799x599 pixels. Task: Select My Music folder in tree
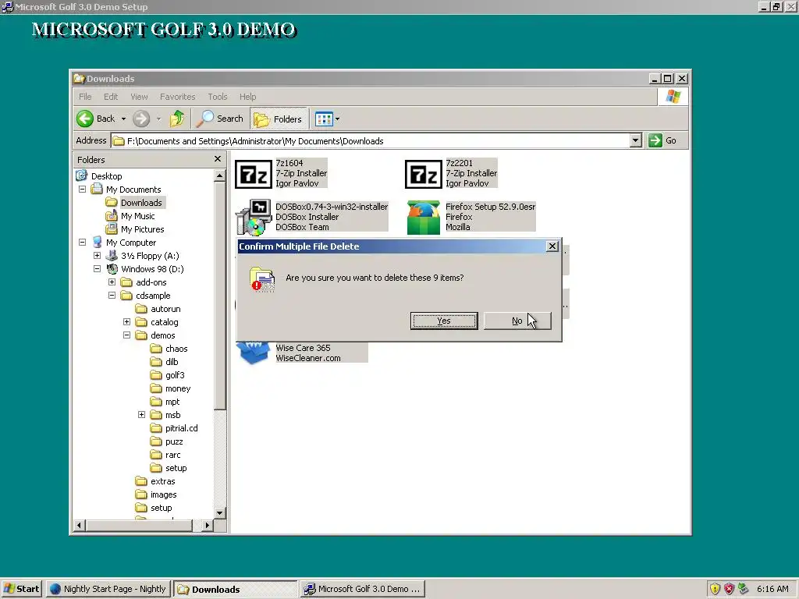click(137, 216)
